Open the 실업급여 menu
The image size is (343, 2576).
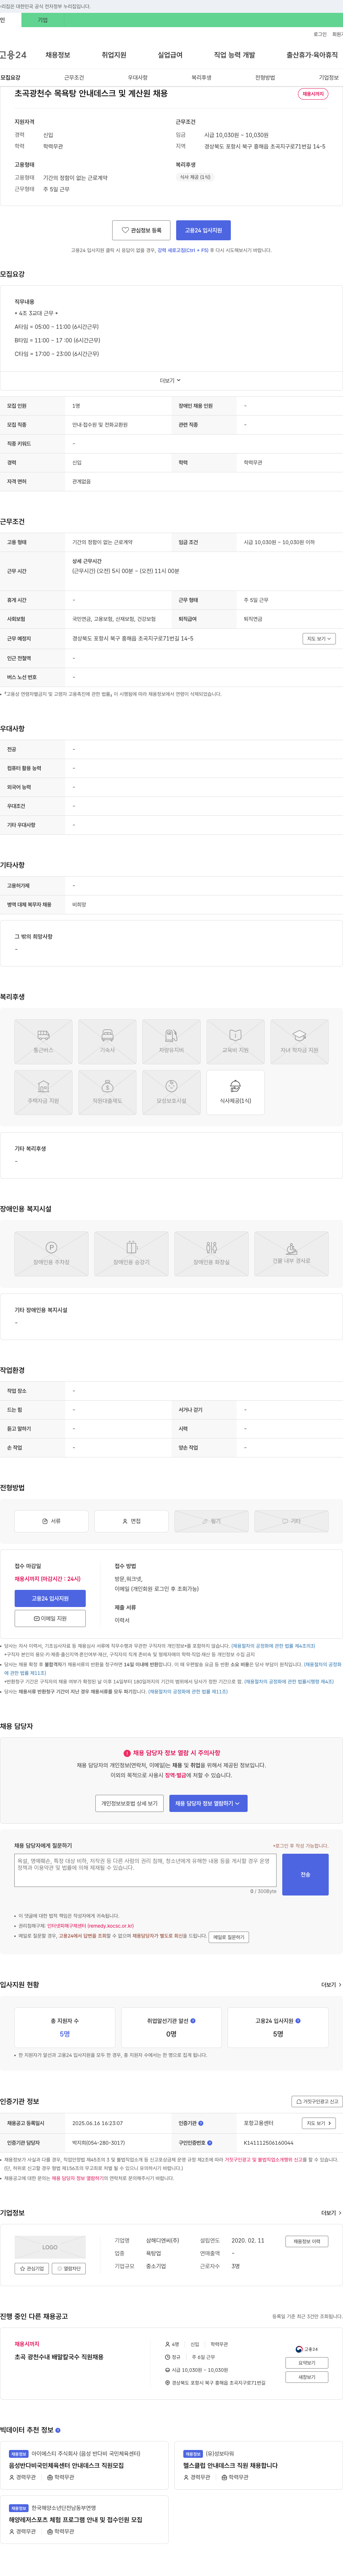click(x=170, y=55)
